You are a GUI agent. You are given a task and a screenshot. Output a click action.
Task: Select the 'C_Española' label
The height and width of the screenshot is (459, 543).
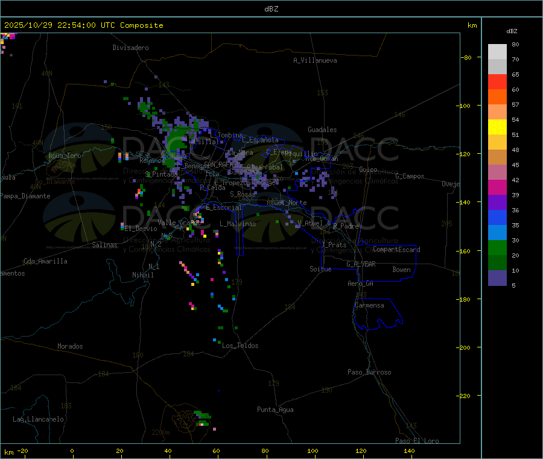point(260,140)
